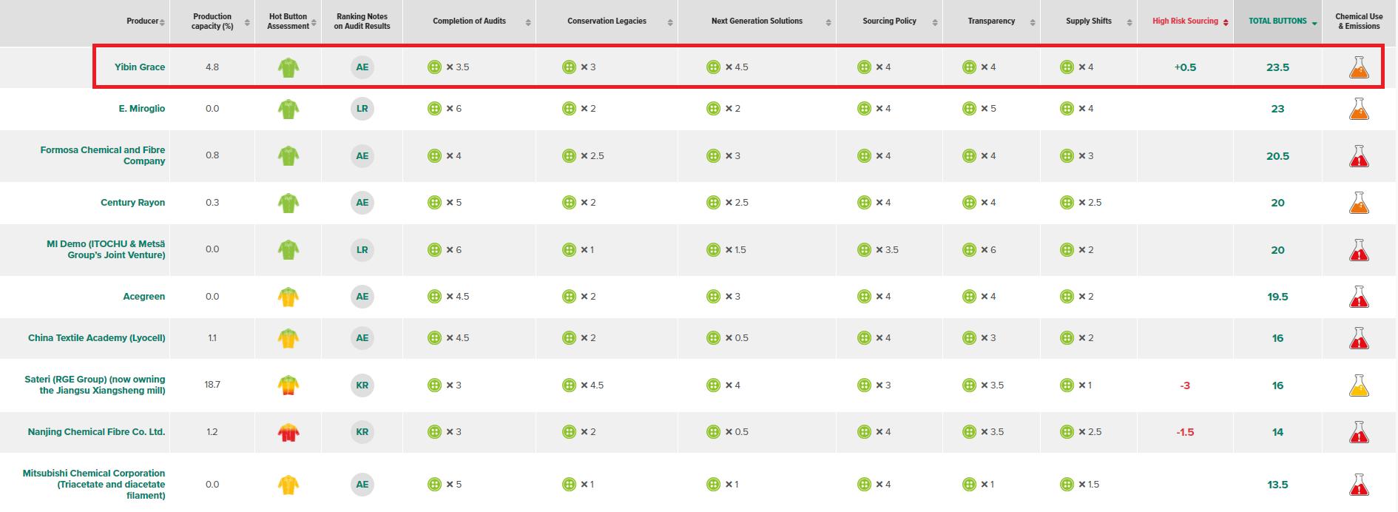Click Mitsubishi Chemical yellow shirt icon
This screenshot has height=512, width=1398.
point(288,485)
